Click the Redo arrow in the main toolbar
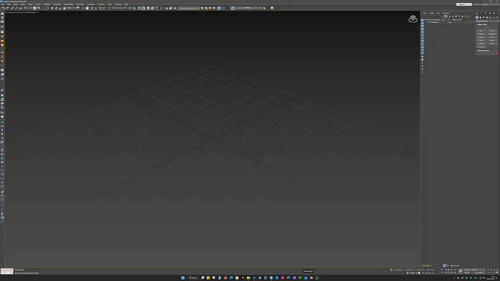The height and width of the screenshot is (281, 500). (x=7, y=8)
